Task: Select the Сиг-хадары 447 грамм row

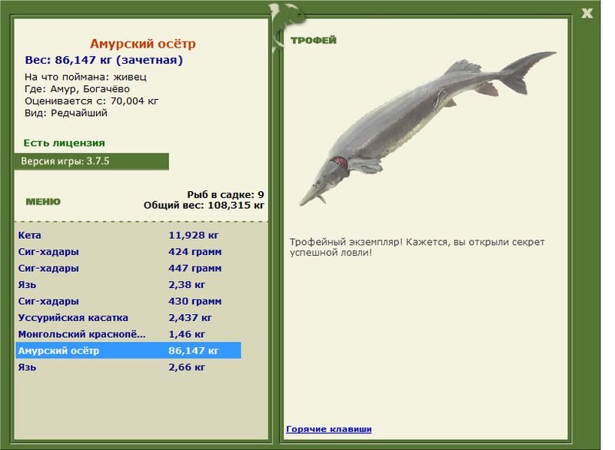Action: (128, 268)
